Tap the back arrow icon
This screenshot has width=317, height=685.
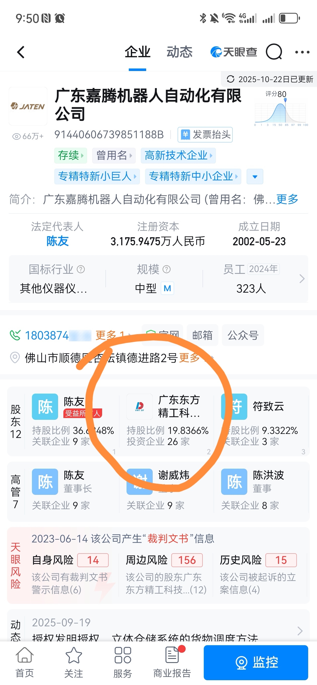(21, 52)
